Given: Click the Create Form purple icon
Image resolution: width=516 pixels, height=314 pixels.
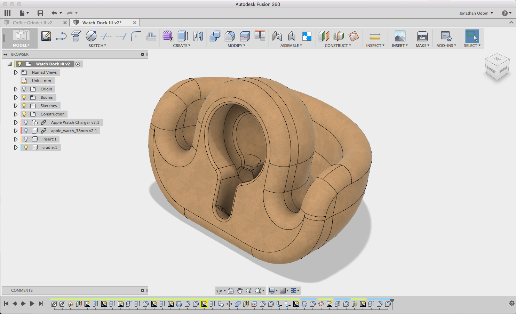Looking at the screenshot, I should coord(168,36).
